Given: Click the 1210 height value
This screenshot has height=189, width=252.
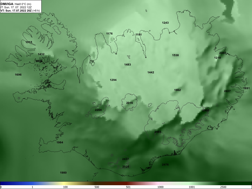Looking at the screenshot, I should (x=218, y=58).
